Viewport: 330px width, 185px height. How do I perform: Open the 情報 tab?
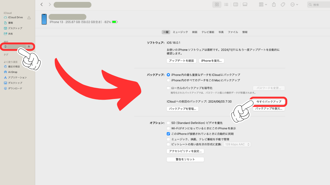click(245, 32)
